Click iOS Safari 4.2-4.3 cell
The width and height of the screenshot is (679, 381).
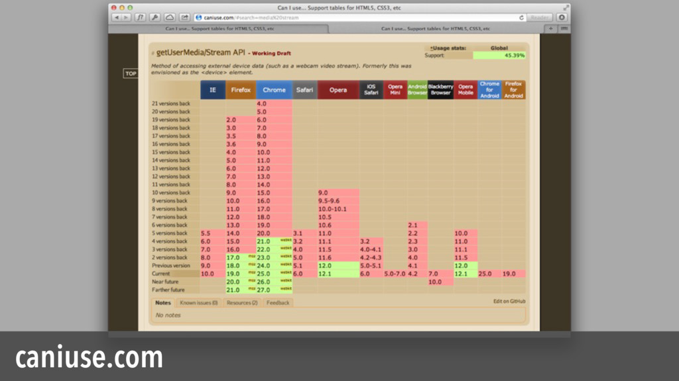pos(371,257)
